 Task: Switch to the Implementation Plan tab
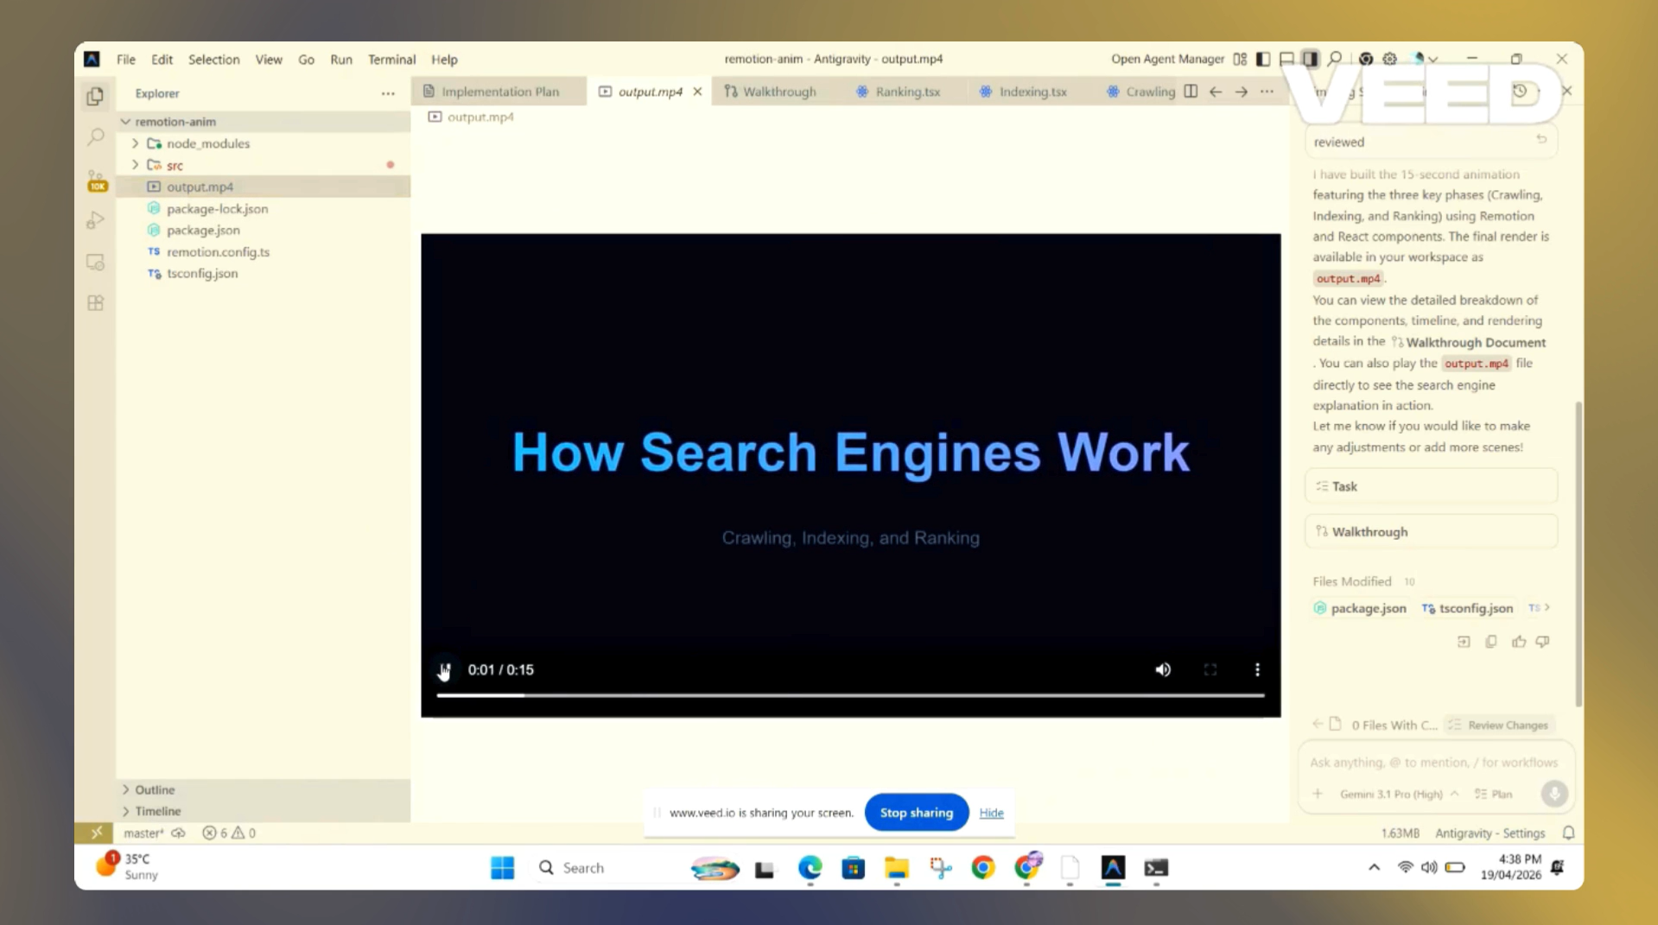(499, 92)
